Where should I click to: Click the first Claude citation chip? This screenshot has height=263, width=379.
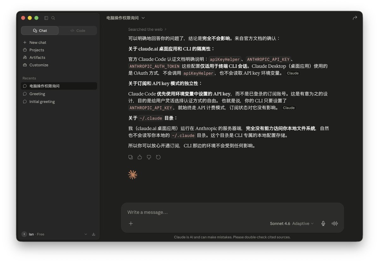[292, 73]
